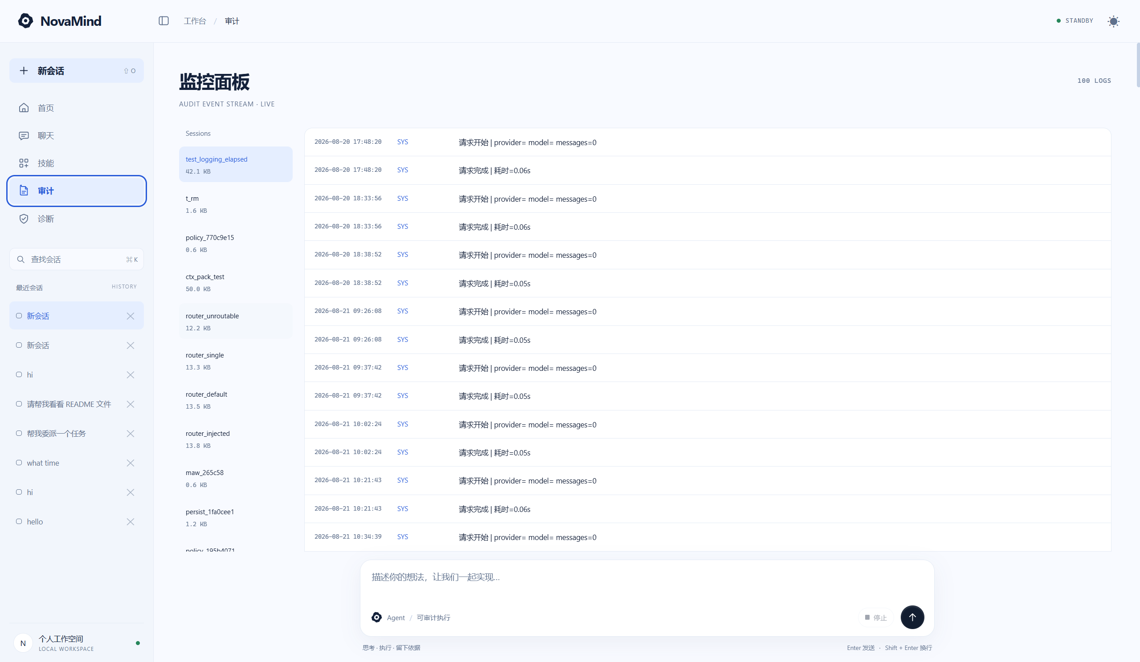Open 个人工作空间 workspace avatar
Image resolution: width=1140 pixels, height=662 pixels.
coord(23,643)
